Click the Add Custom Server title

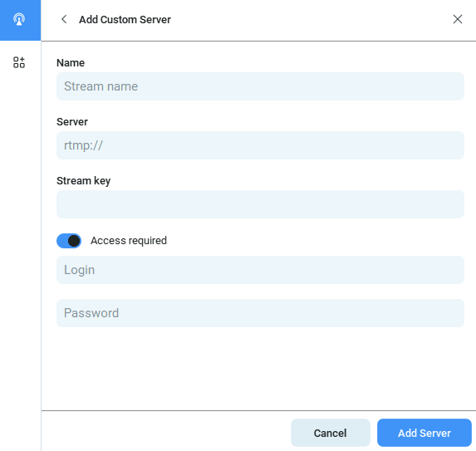click(125, 20)
